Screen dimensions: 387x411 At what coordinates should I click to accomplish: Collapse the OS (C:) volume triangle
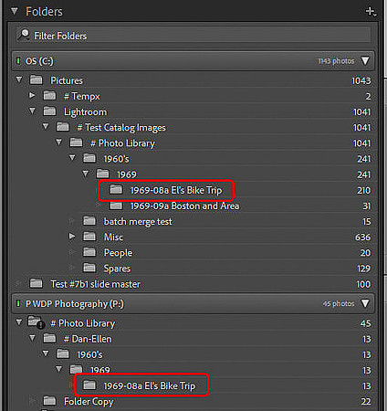(x=365, y=60)
